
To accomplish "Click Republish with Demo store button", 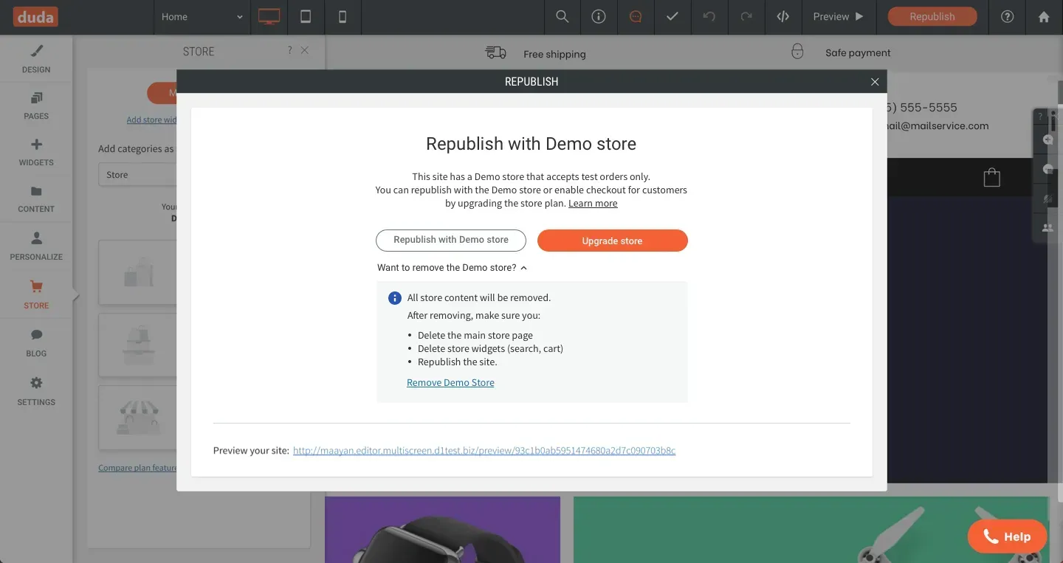I will point(451,240).
